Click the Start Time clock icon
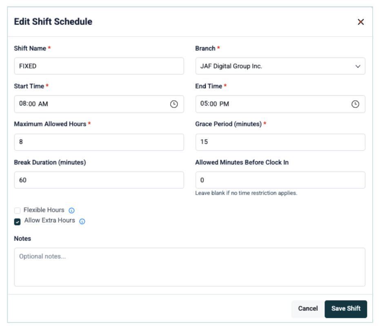 coord(174,104)
